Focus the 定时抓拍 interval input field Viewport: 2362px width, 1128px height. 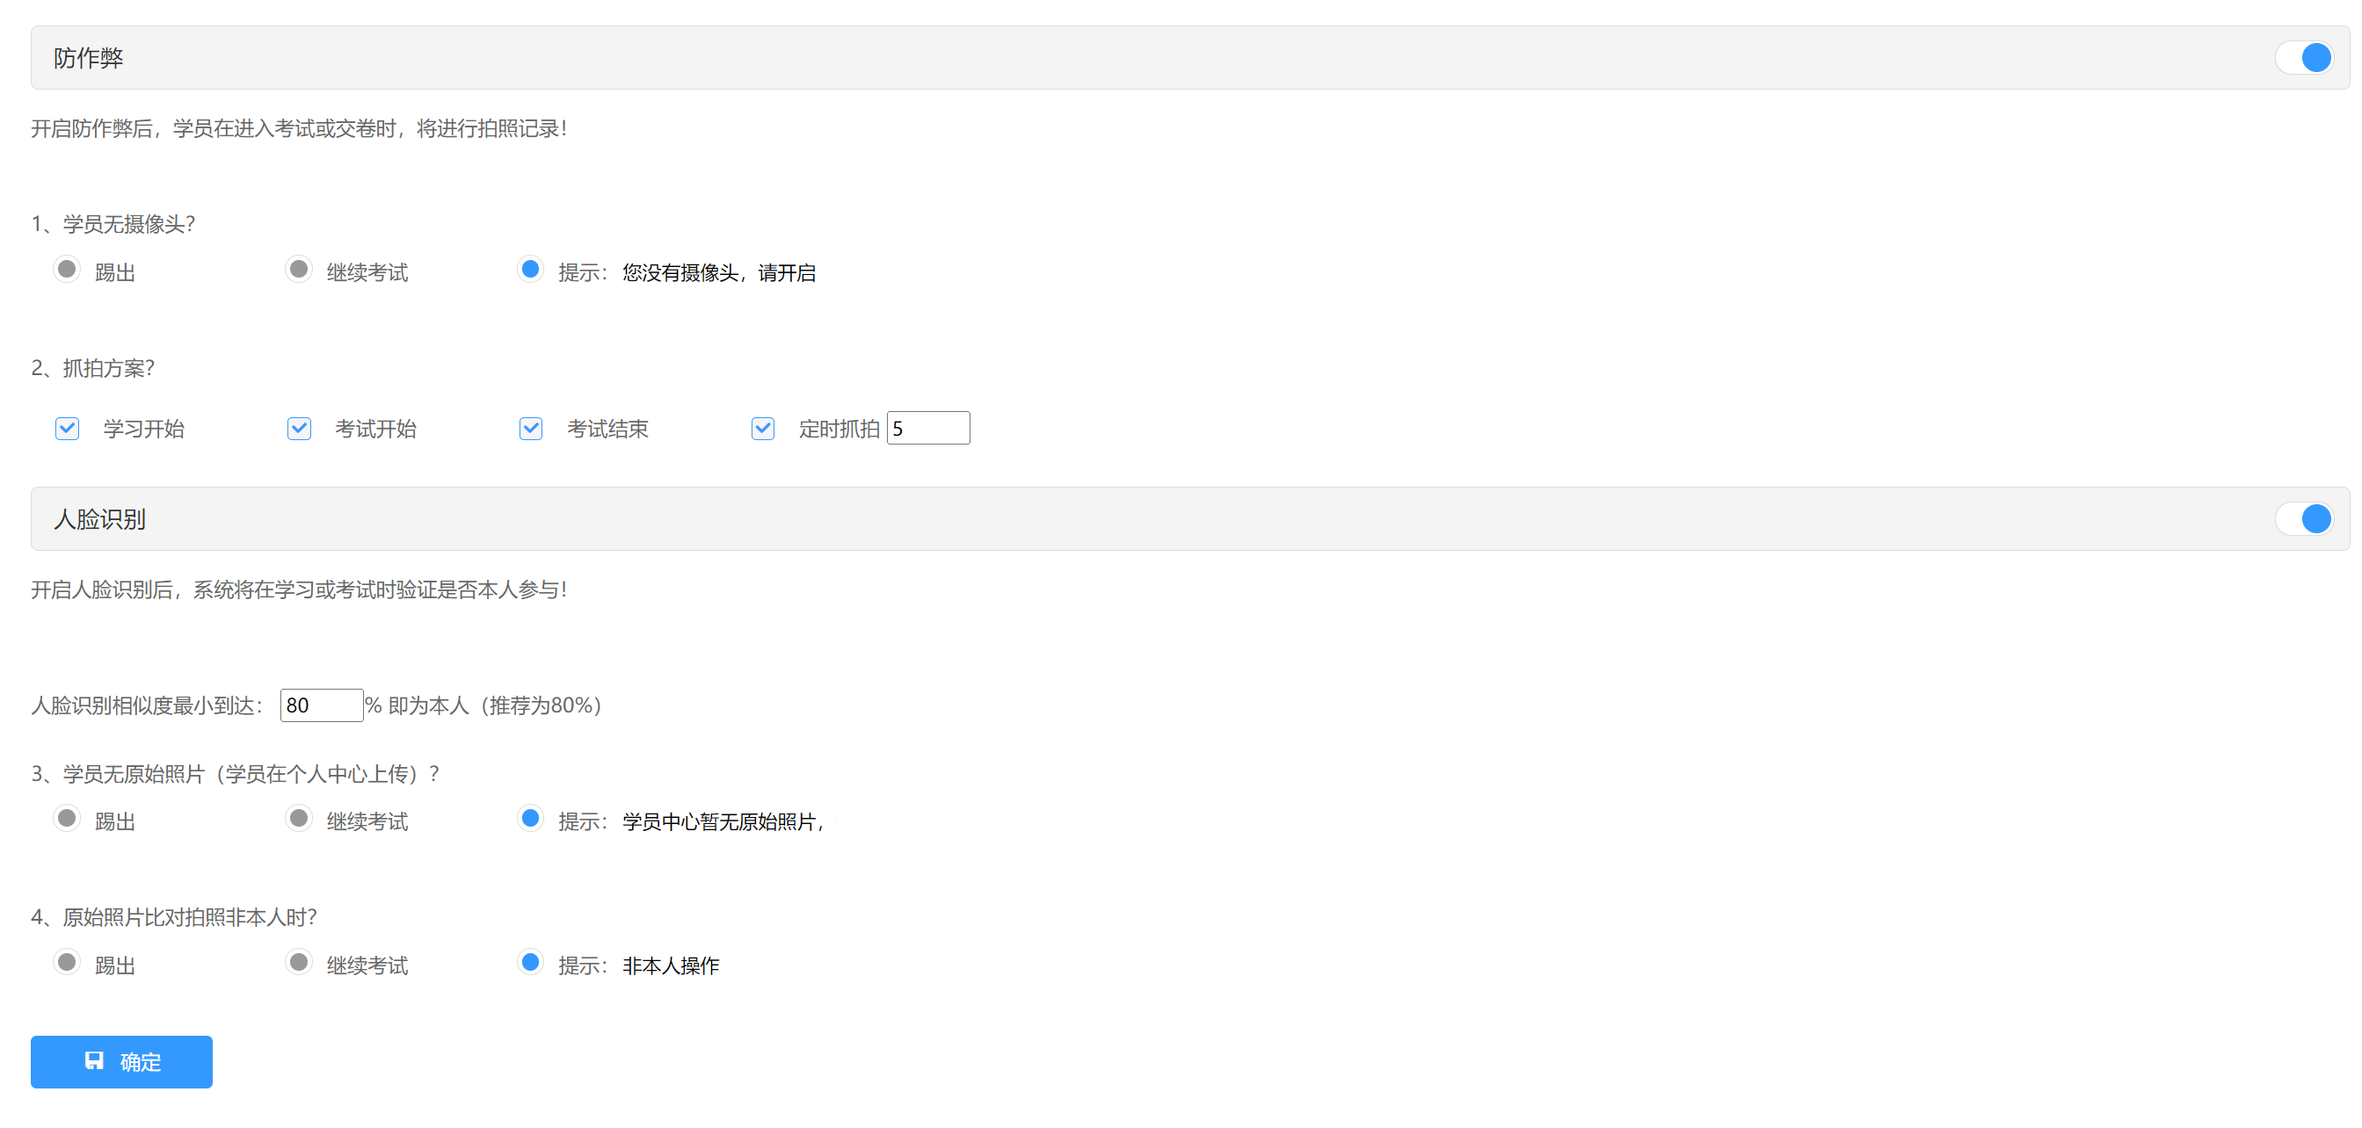[928, 428]
